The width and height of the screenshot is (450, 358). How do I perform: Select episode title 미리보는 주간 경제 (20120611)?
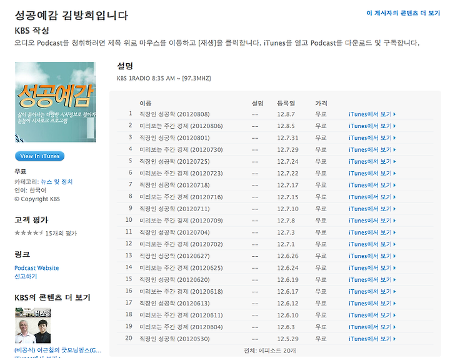(181, 316)
